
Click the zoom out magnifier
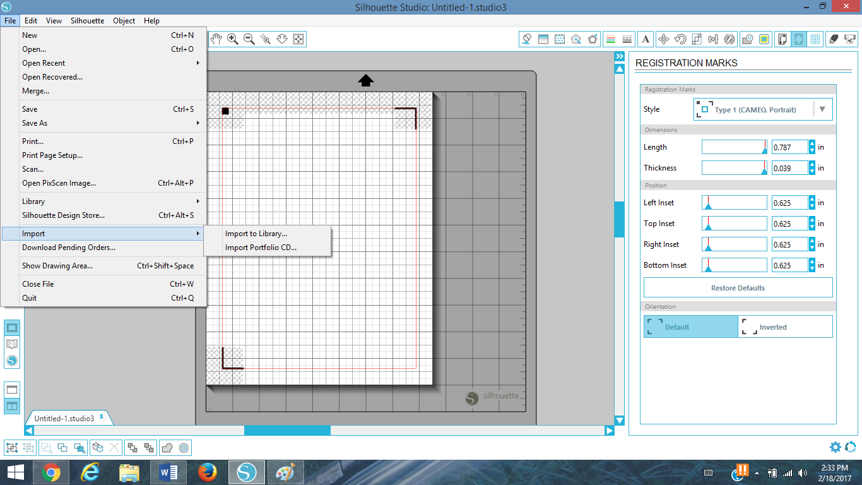click(x=249, y=39)
